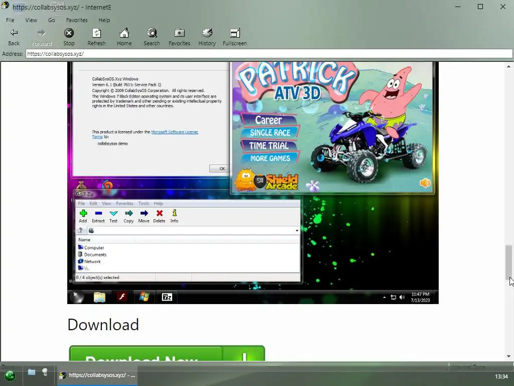Viewport: 514px width, 386px height.
Task: Select Network in the 7-Zip list
Action: click(89, 261)
